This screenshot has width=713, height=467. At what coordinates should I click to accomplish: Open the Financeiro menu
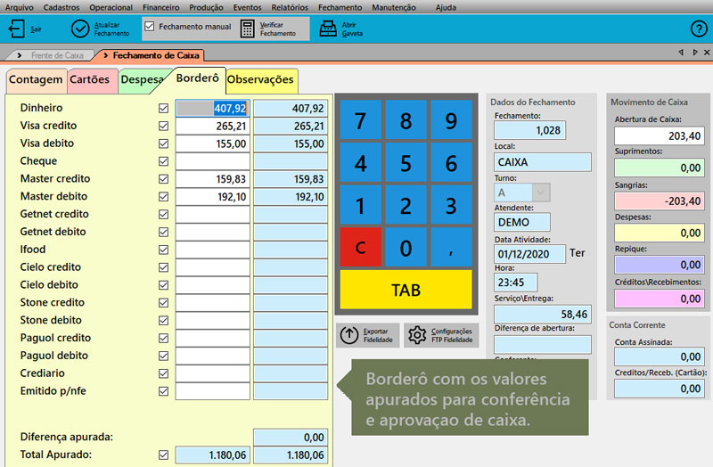[161, 7]
